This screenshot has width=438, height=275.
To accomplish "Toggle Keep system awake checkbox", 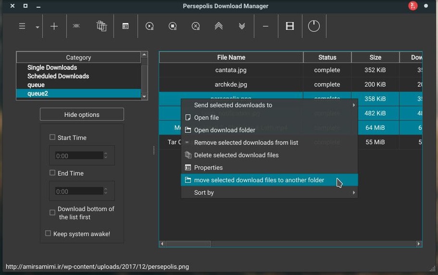I will 48,233.
